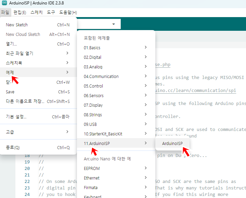This screenshot has width=246, height=198.
Task: Click line number 24 in gutter
Action: pos(27,194)
